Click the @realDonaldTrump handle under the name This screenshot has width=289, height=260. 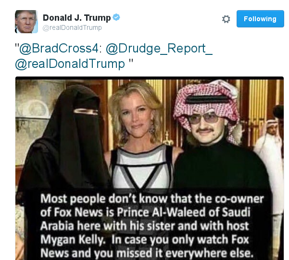click(x=72, y=27)
